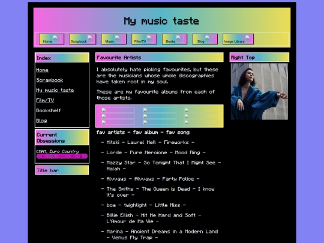This screenshot has width=324, height=243.
Task: Follow the Scrapbook link in Index sidebar
Action: click(50, 80)
